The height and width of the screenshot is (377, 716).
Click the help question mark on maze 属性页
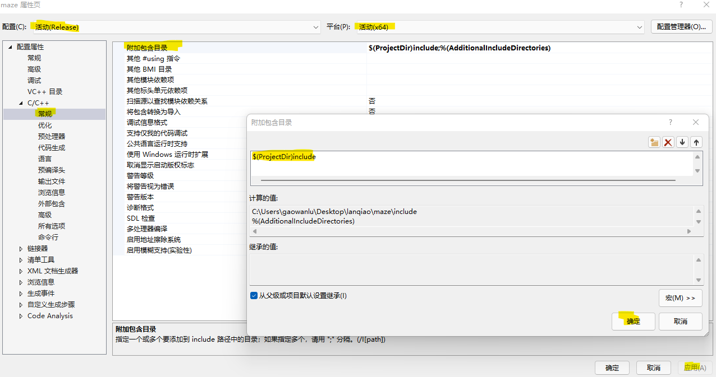[x=681, y=4]
